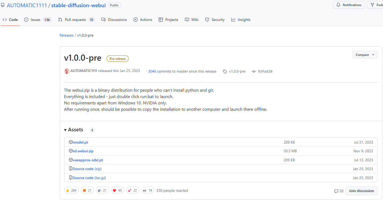Screen dimensions: 383x200
Task: Click AUTOMATIC1111 avatar image
Action: [67, 71]
